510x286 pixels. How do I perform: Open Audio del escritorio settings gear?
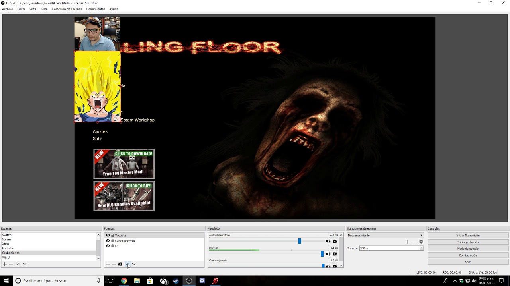click(335, 241)
